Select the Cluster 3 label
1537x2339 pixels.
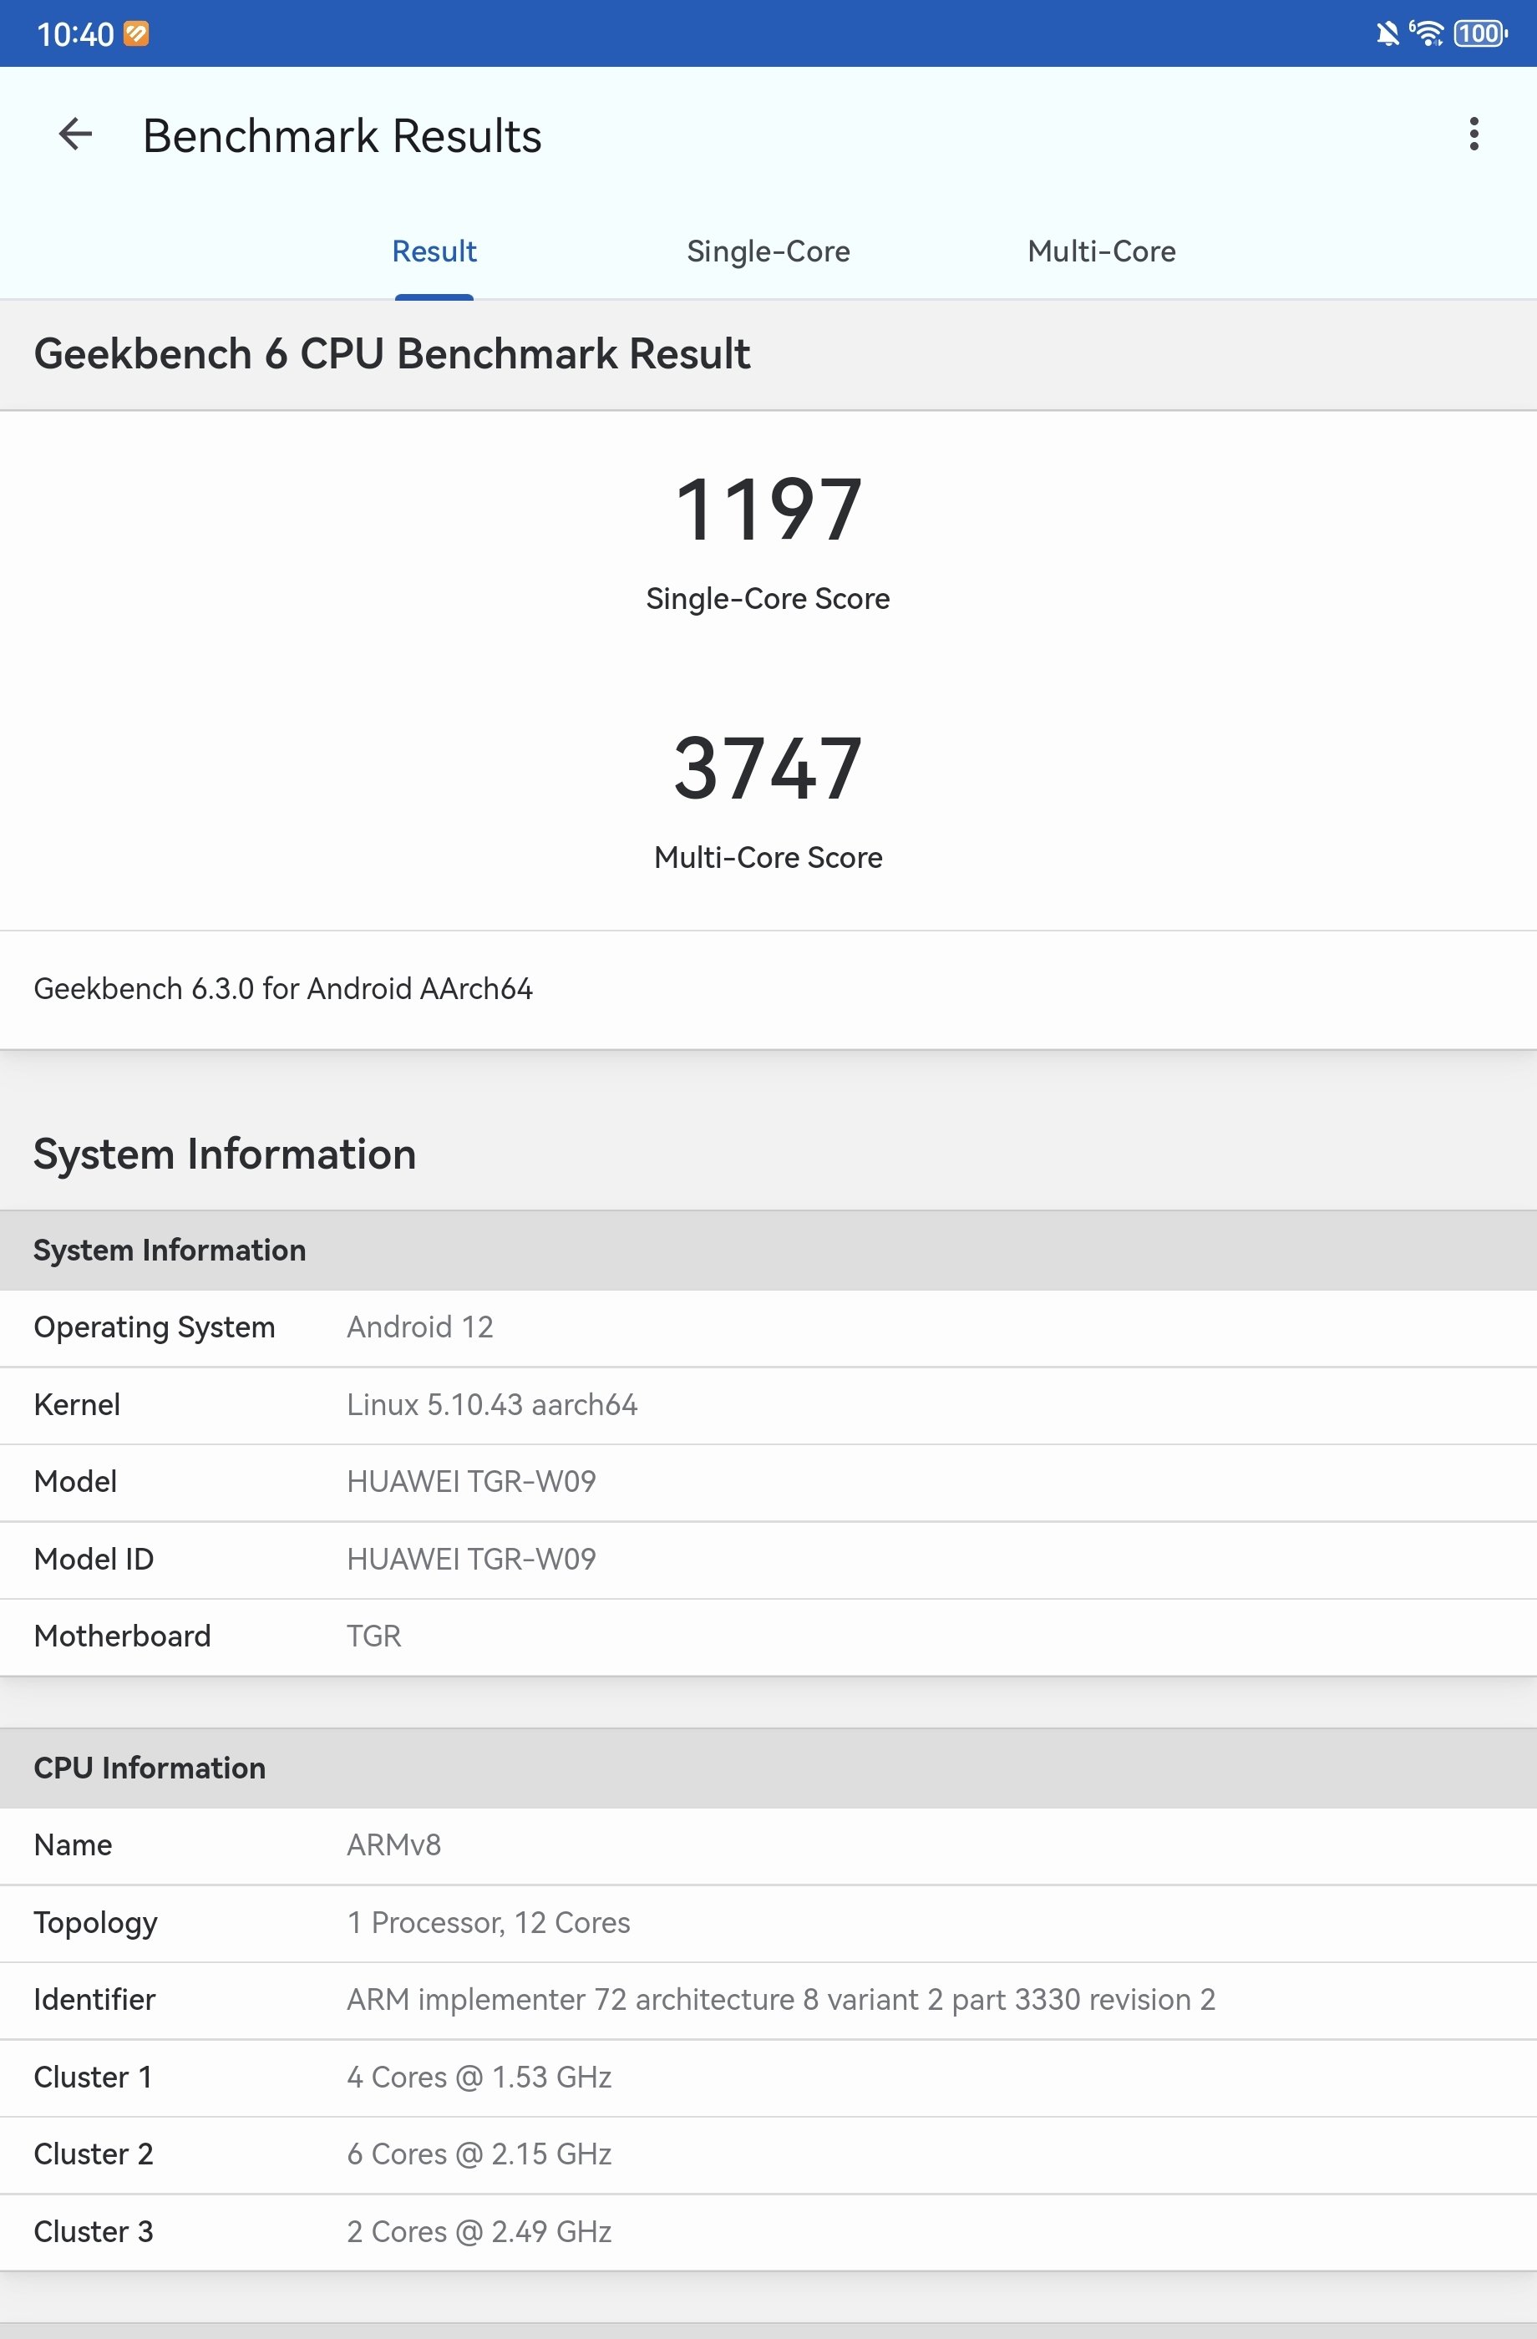coord(94,2232)
